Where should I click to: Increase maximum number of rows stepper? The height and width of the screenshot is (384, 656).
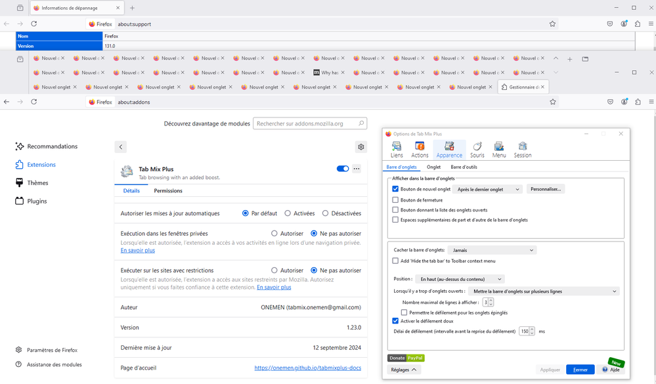pyautogui.click(x=491, y=300)
